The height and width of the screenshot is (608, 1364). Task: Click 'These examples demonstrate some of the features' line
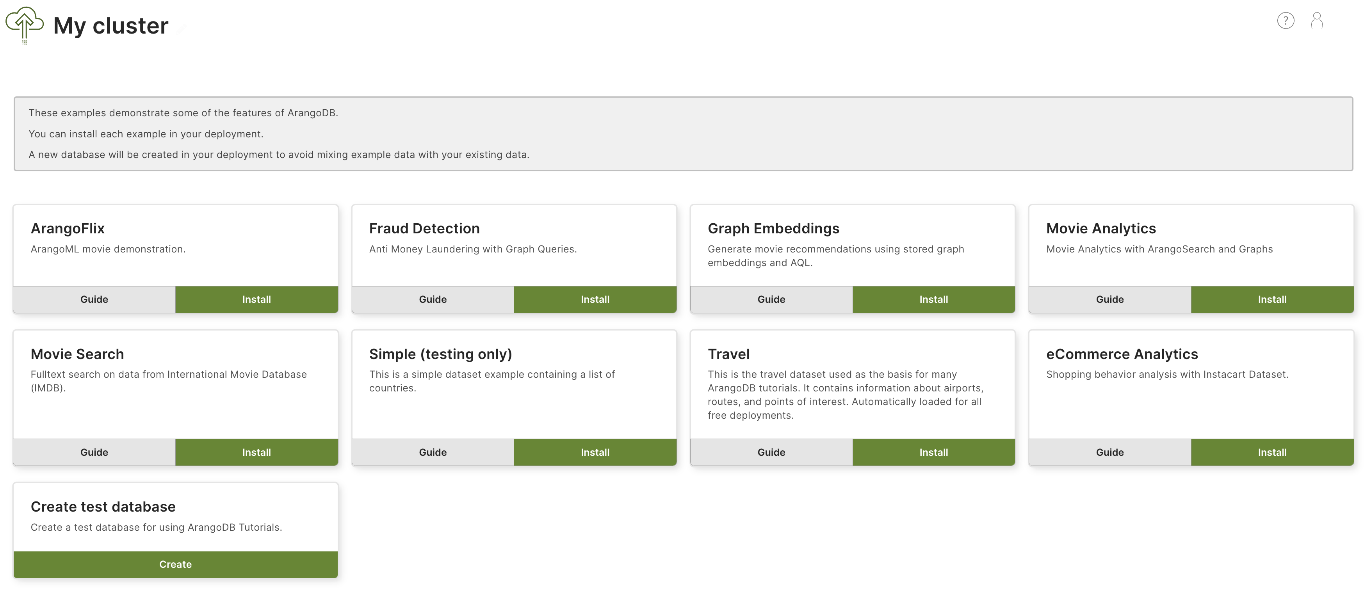point(183,113)
